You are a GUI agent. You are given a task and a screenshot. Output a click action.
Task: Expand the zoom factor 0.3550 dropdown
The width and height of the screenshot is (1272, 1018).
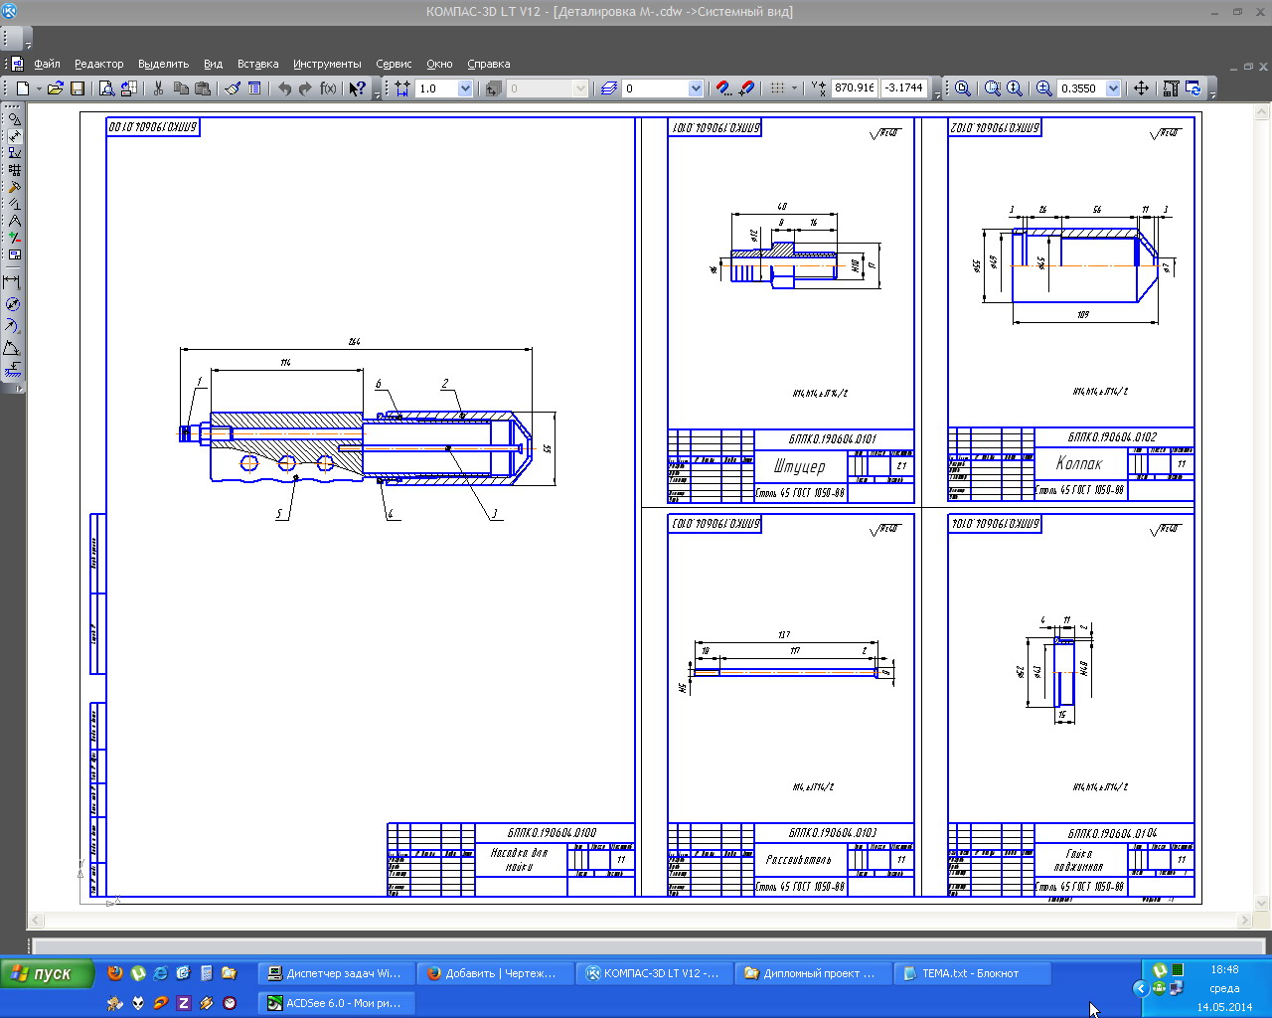coord(1113,88)
